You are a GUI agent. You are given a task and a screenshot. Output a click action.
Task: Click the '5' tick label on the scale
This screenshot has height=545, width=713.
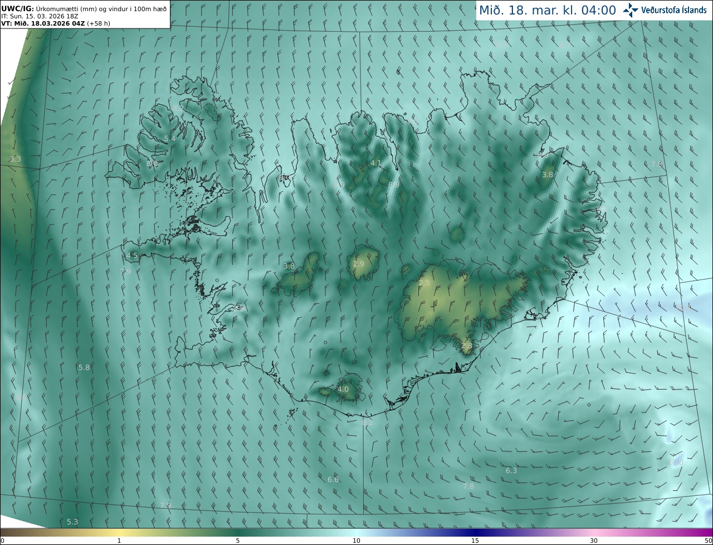238,541
